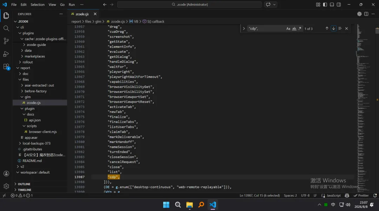The width and height of the screenshot is (379, 211).
Task: Expand the rollout folder
Action: [20, 62]
